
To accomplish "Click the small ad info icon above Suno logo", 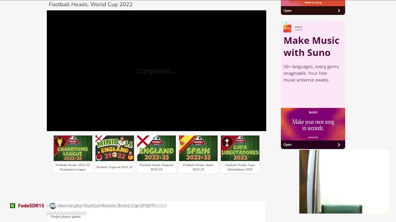I will pos(286,23).
